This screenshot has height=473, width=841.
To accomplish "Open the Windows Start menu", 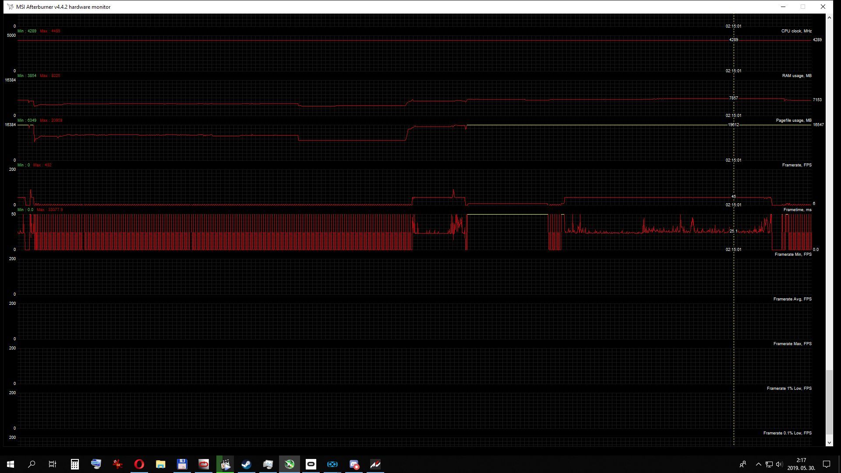I will (x=11, y=464).
